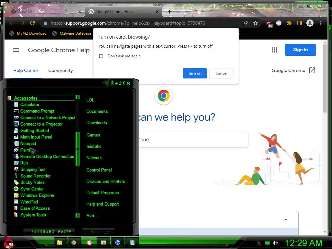Screen dimensions: 332x249
Task: Open Control Panel from the start menu
Action: pos(99,170)
